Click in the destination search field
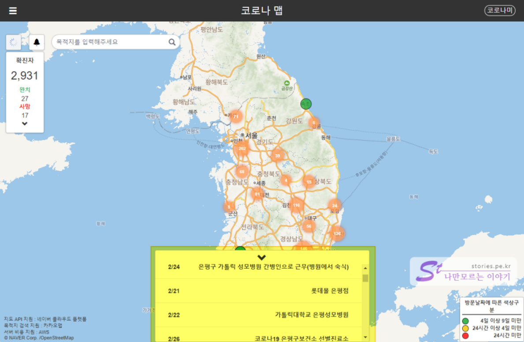The image size is (524, 342). pos(110,42)
